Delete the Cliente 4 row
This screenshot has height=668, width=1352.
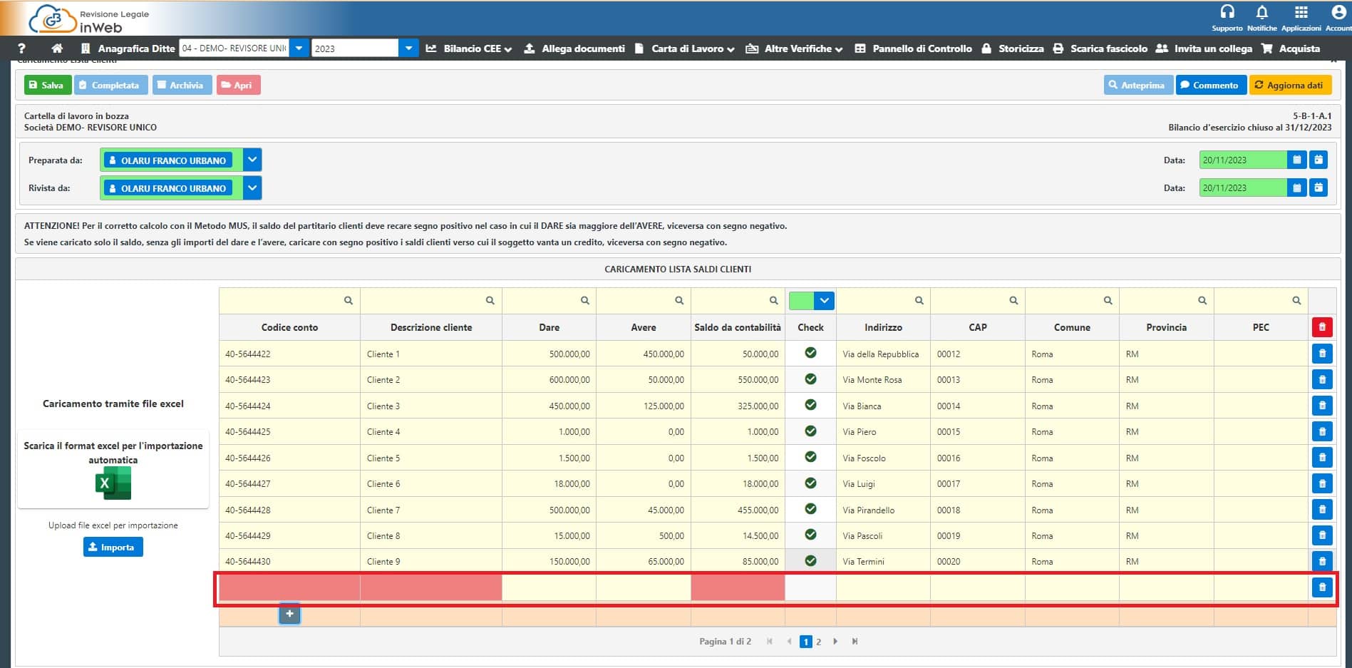coord(1322,431)
